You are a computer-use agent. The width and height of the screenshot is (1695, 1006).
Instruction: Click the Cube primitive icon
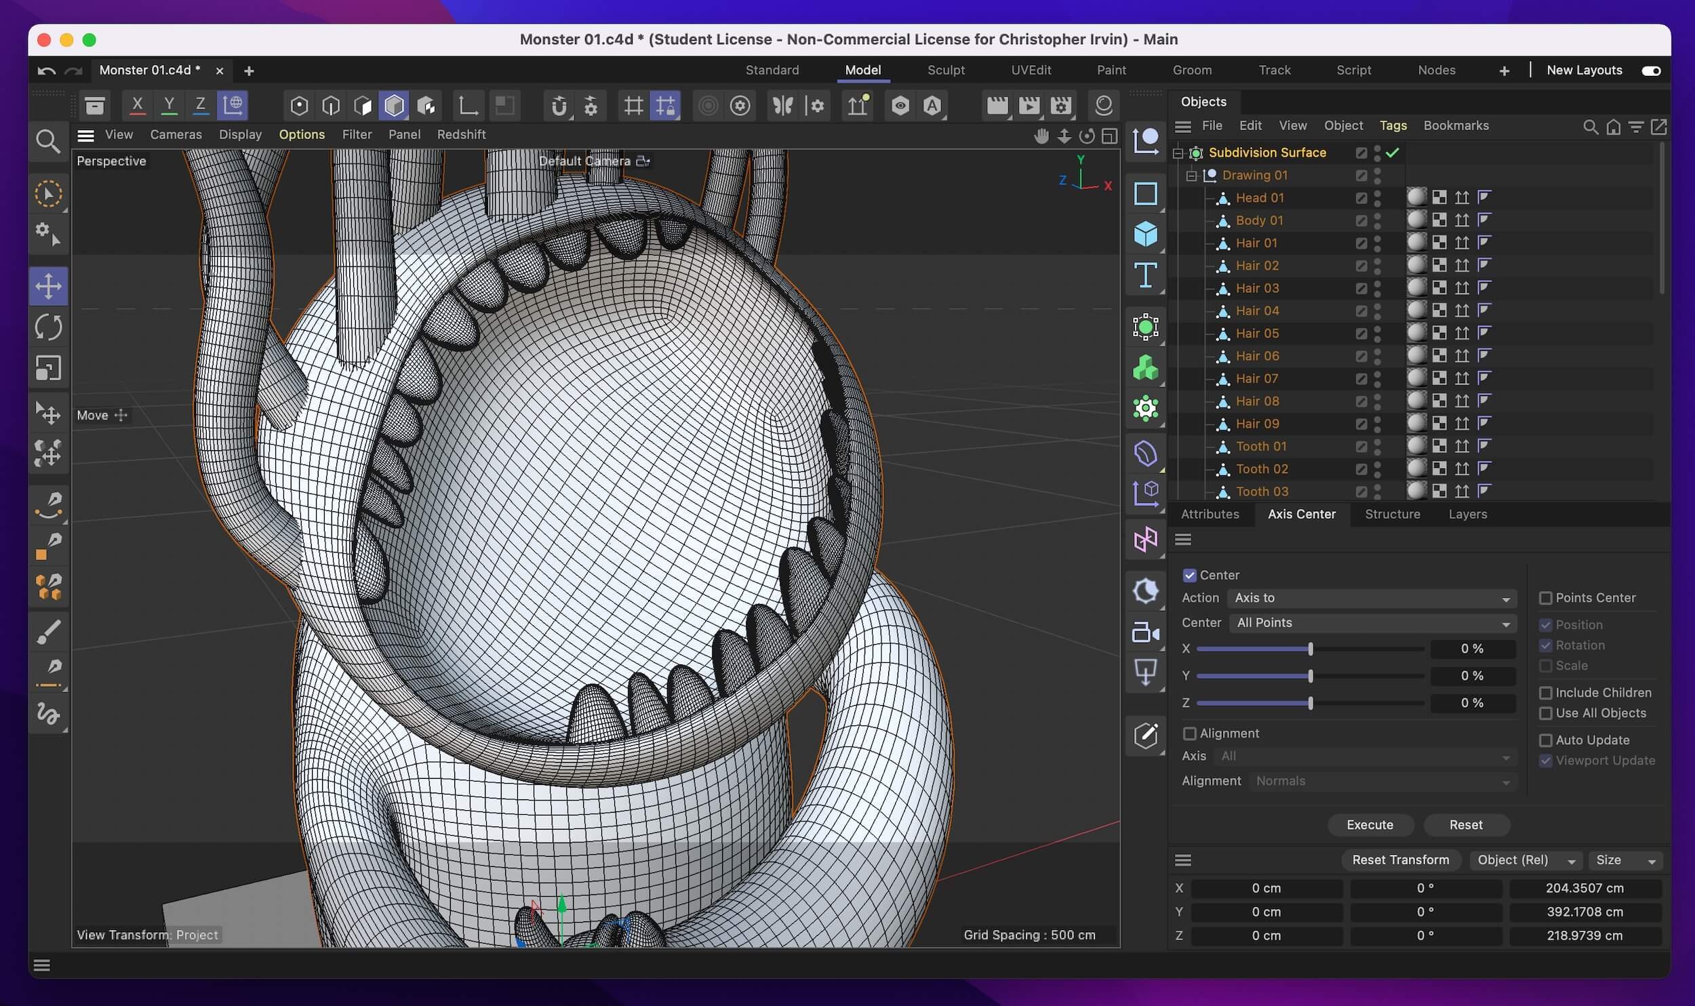click(1145, 234)
